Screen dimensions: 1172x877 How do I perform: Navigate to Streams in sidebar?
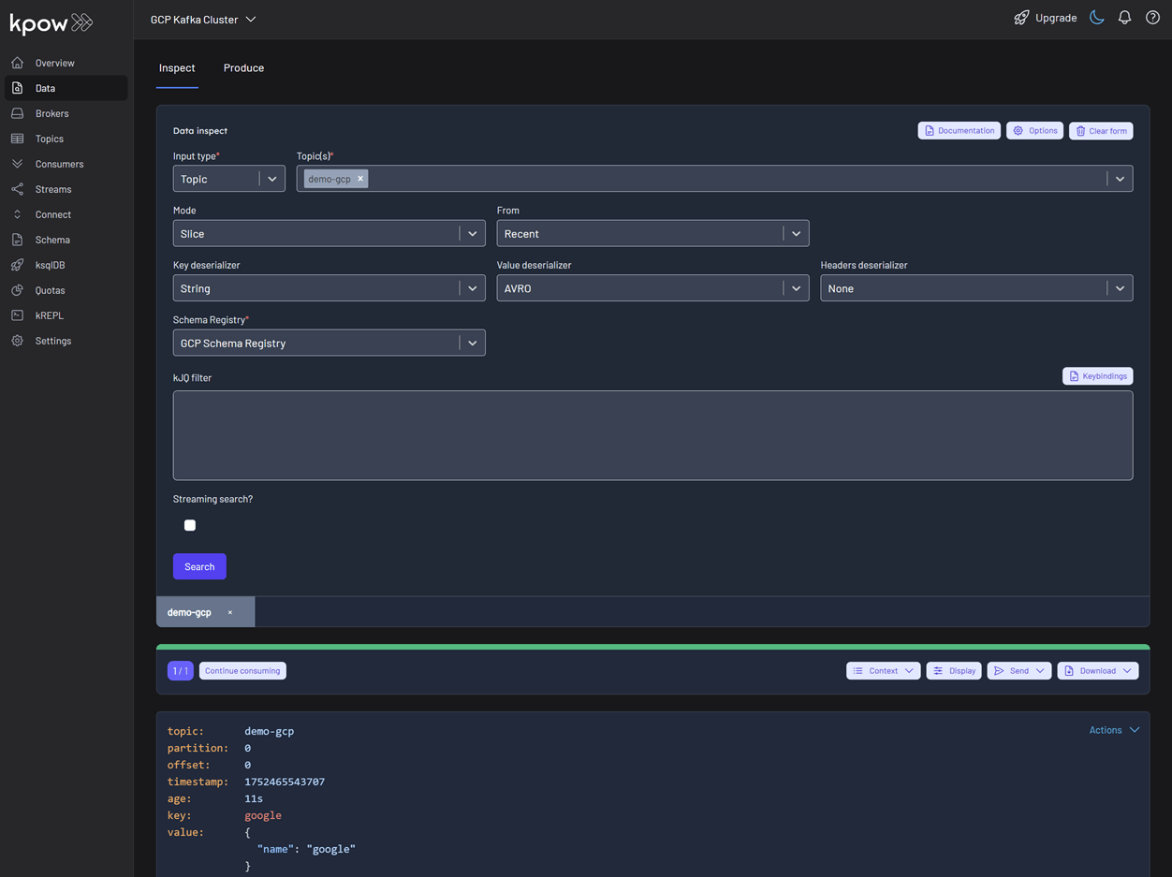[52, 189]
